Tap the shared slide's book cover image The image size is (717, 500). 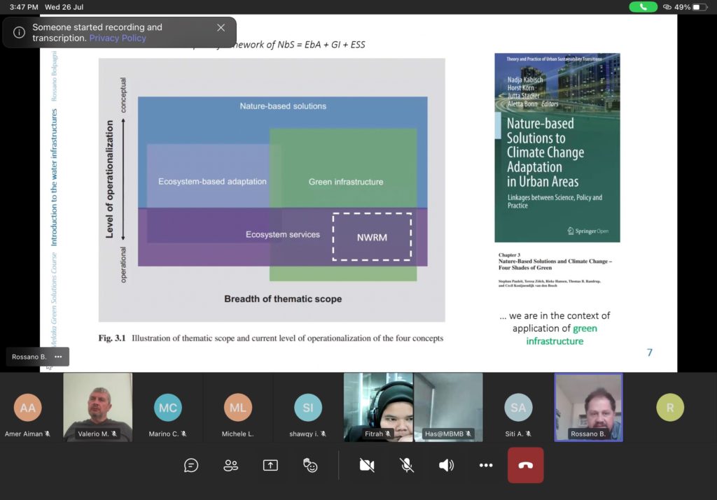557,148
